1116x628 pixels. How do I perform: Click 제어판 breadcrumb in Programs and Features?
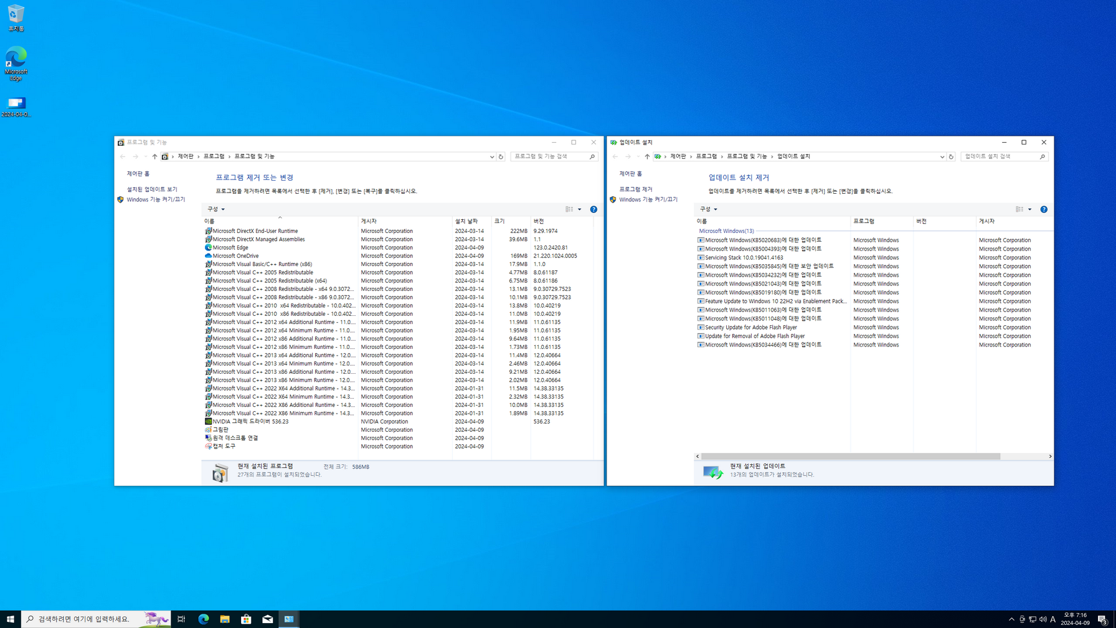tap(186, 157)
